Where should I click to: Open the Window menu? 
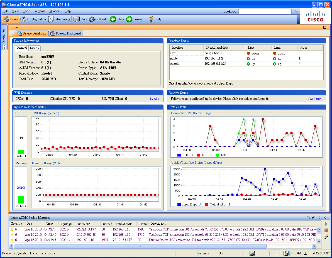tap(55, 11)
